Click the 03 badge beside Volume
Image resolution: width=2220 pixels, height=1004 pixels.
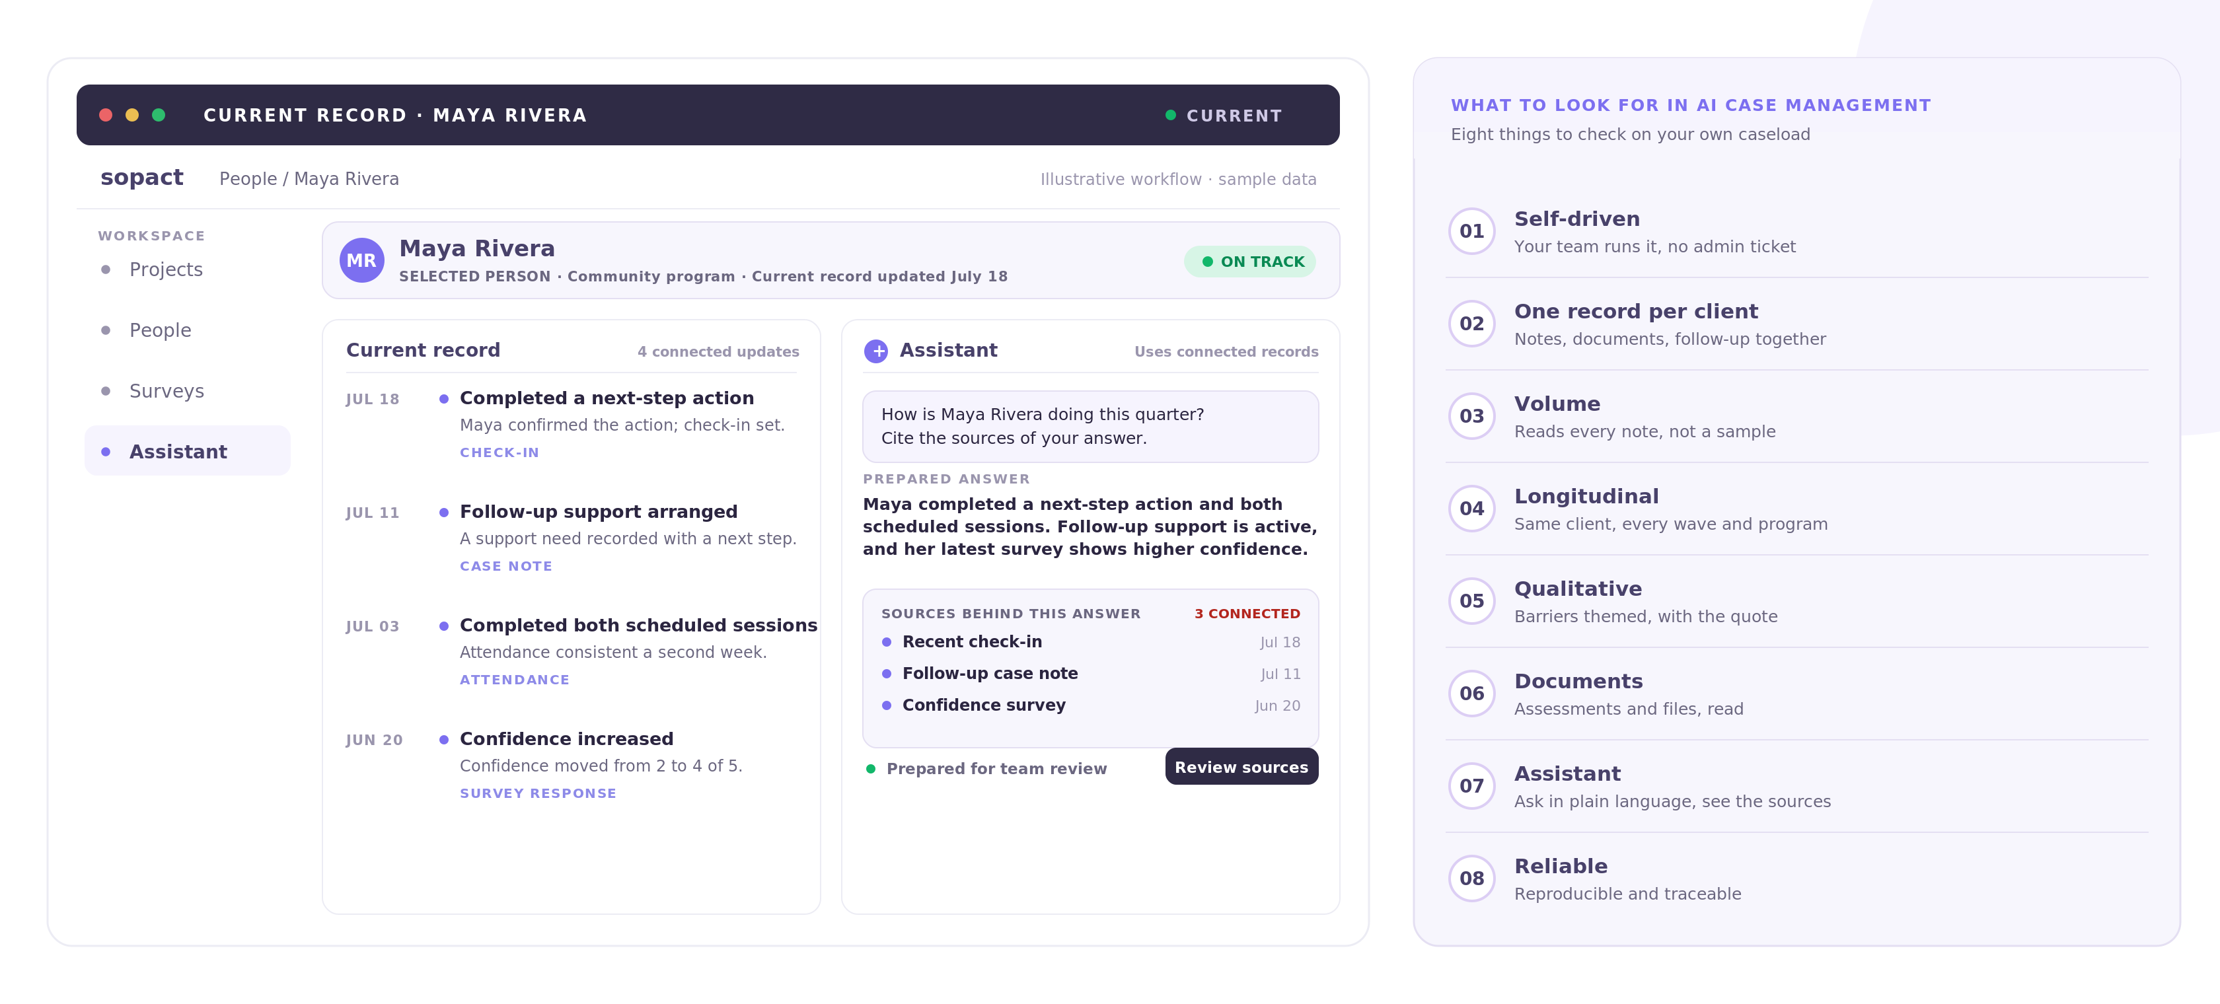coord(1471,415)
